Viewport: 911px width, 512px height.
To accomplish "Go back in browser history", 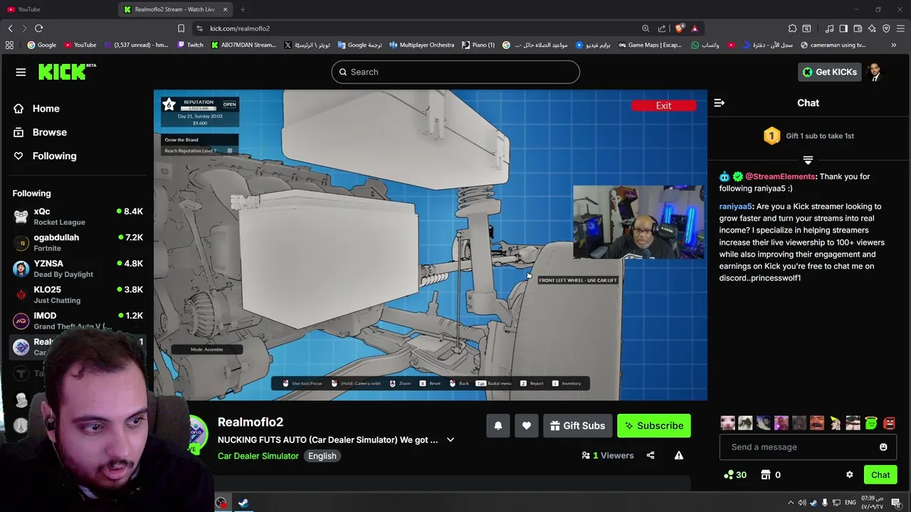I will 10,28.
